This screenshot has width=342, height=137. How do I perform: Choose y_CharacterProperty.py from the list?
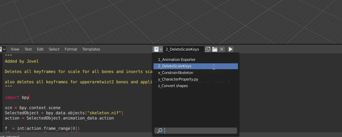[196, 79]
